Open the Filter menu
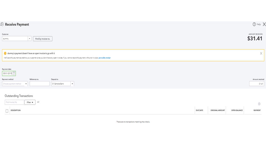This screenshot has height=149, width=266. [30, 102]
